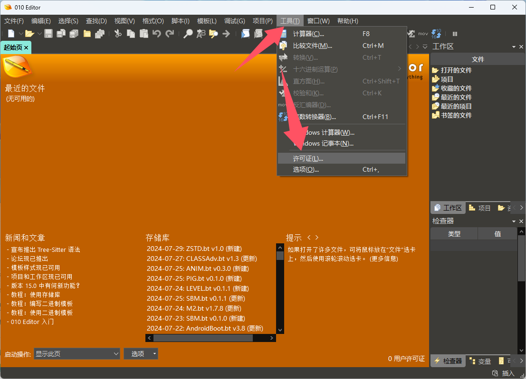526x379 pixels.
Task: Click the New file toolbar icon
Action: [11, 34]
